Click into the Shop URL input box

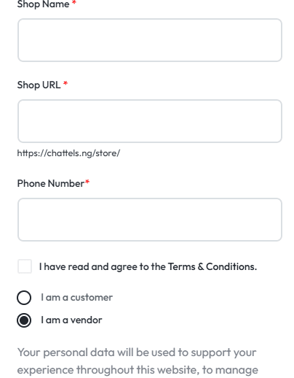[x=150, y=121]
